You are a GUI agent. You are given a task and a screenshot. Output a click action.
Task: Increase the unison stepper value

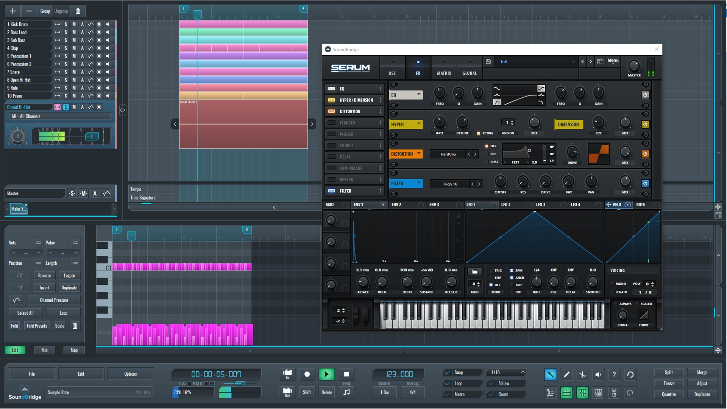point(512,121)
